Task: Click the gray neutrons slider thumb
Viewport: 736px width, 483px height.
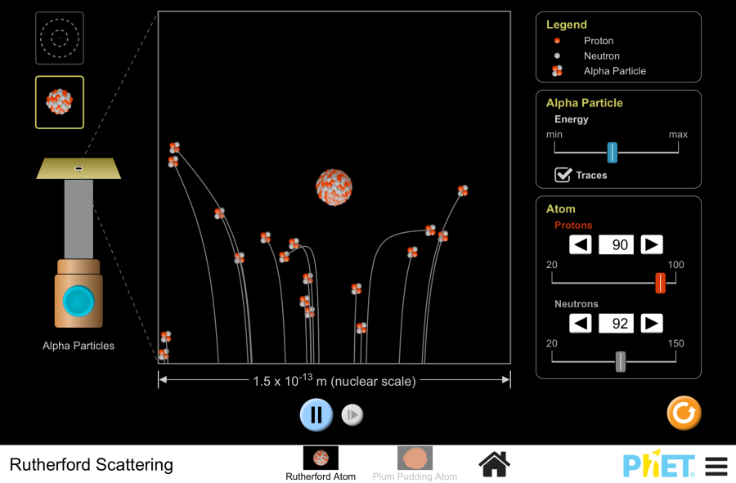Action: (x=620, y=362)
